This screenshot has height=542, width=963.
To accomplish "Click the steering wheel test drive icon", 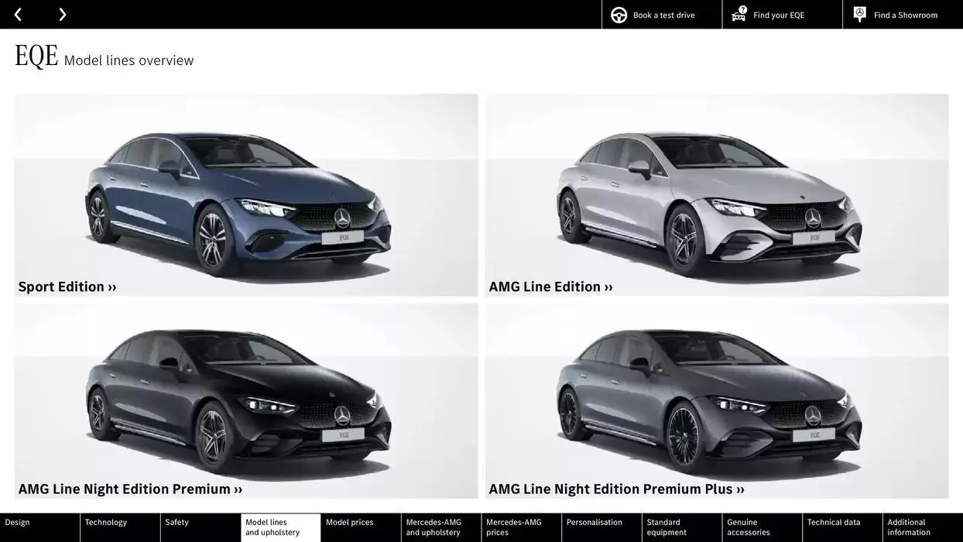I will coord(619,15).
